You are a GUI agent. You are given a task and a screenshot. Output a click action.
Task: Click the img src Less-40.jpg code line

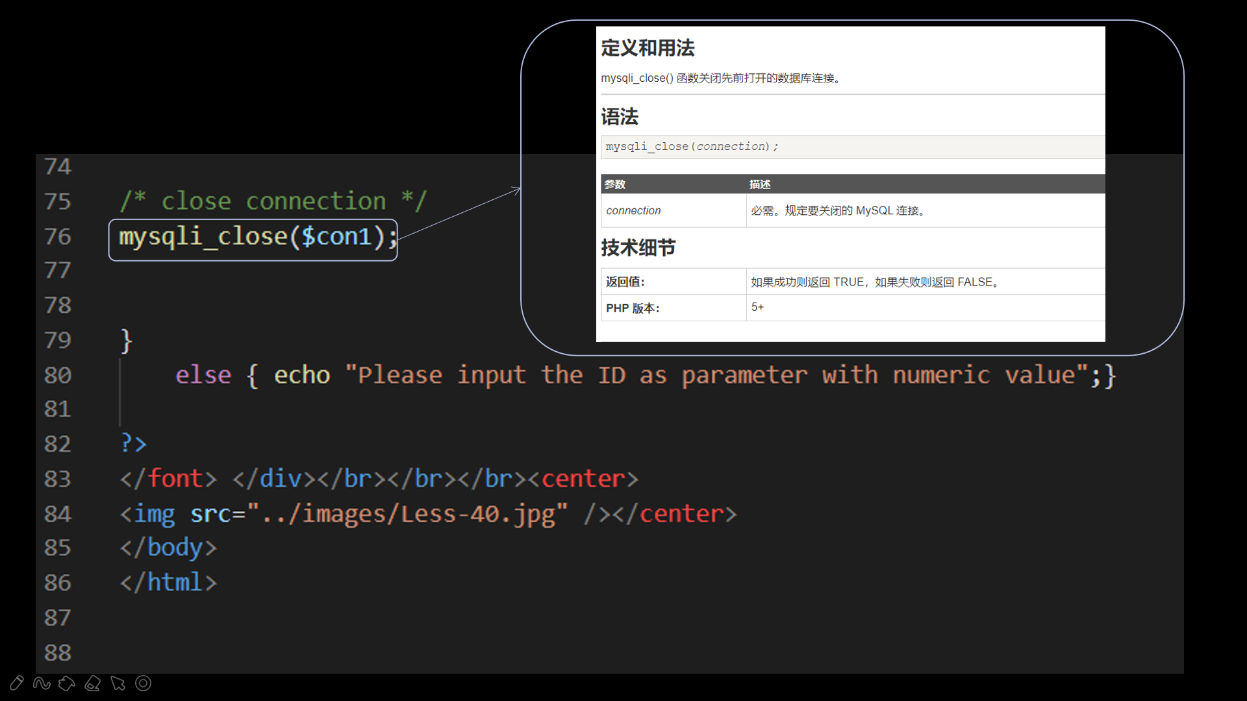pyautogui.click(x=427, y=514)
